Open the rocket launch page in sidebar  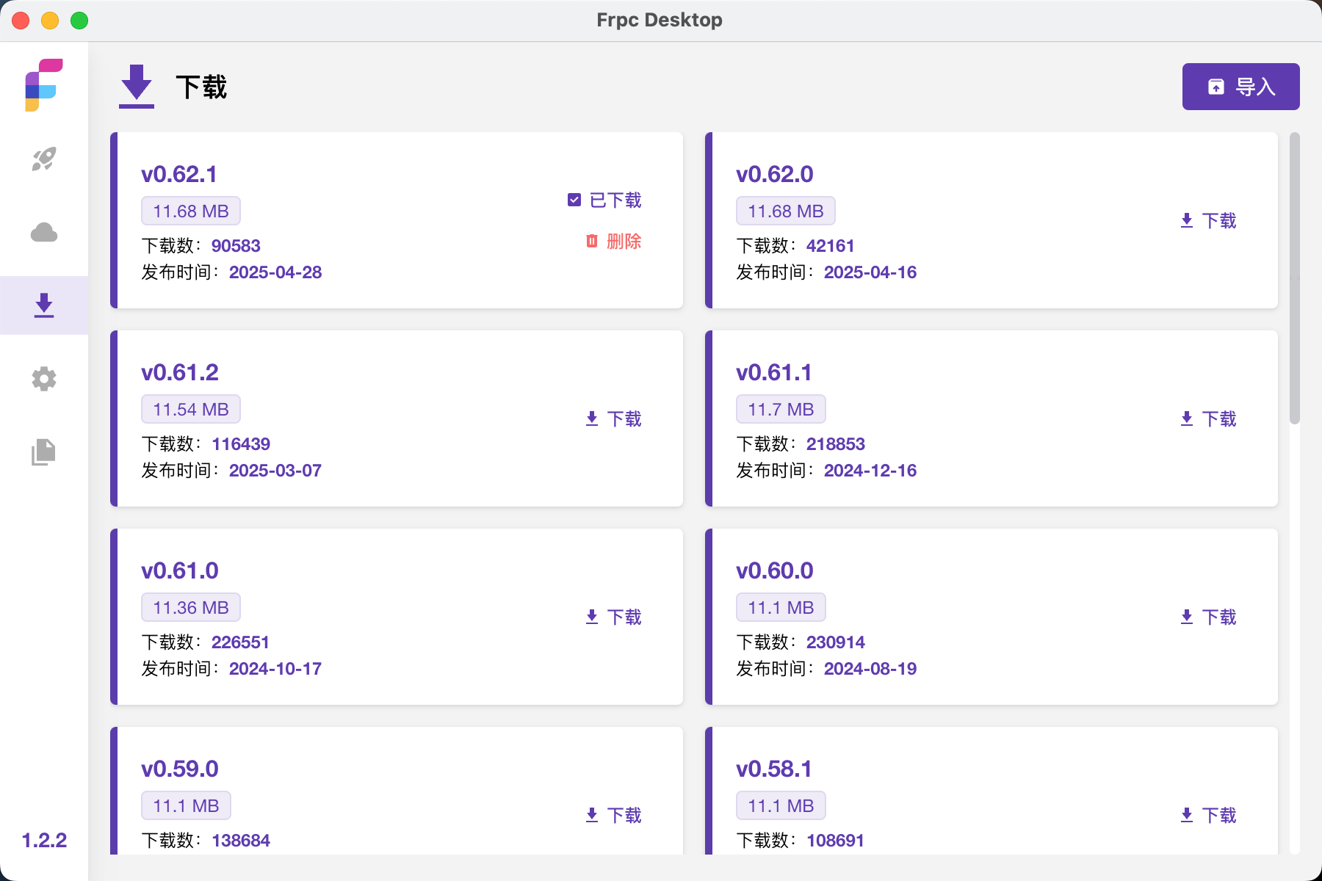pyautogui.click(x=44, y=159)
